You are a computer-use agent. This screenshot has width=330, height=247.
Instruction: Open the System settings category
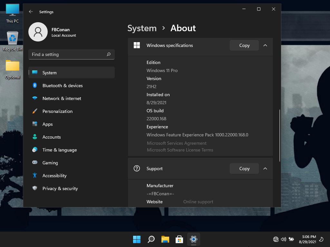click(72, 72)
